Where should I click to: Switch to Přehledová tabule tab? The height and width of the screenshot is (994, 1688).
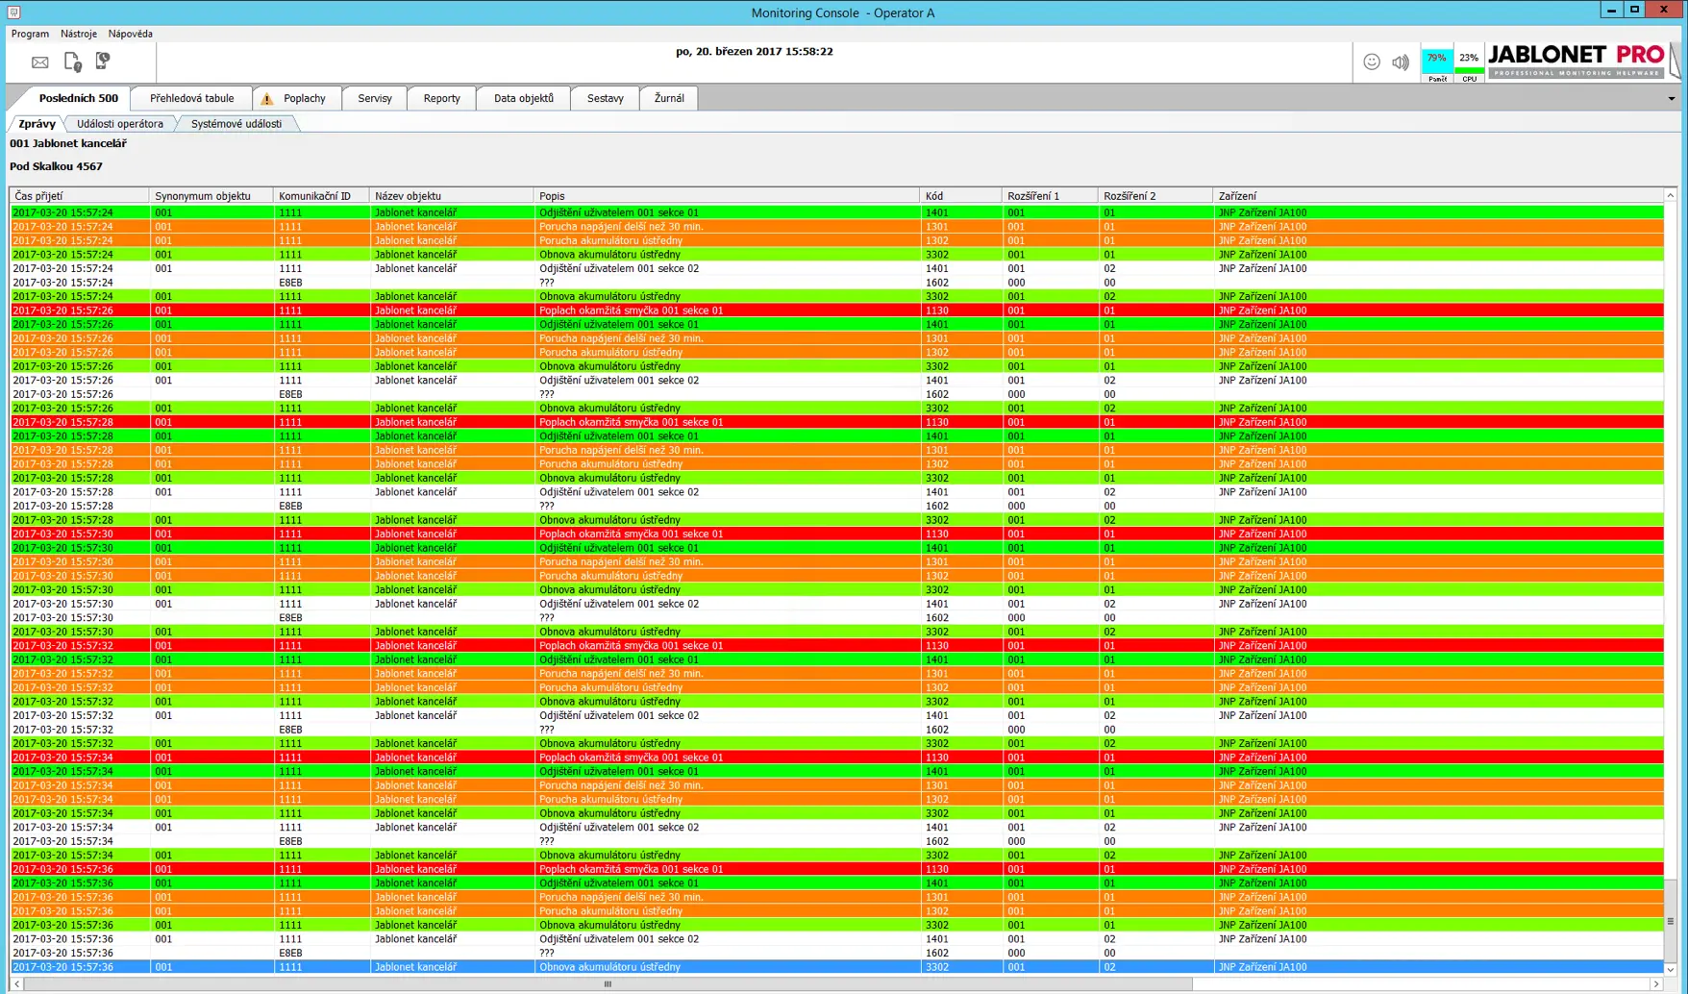(191, 98)
